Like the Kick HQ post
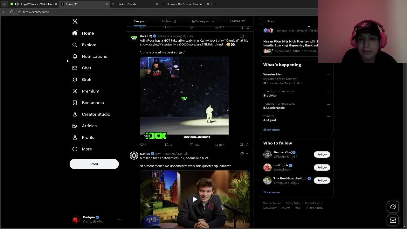The height and width of the screenshot is (229, 407). (x=194, y=145)
